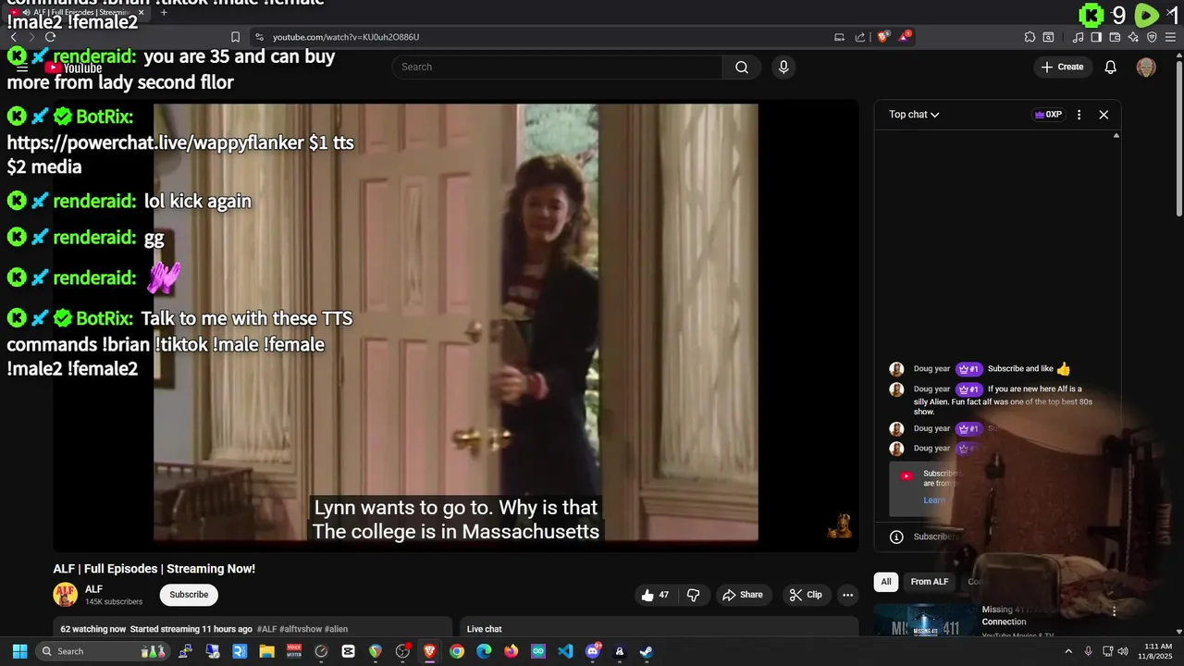Image resolution: width=1184 pixels, height=666 pixels.
Task: Click the YouTube search magnifier button
Action: click(x=741, y=67)
